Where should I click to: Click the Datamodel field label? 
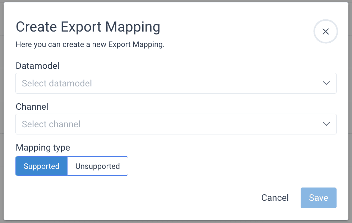[37, 66]
